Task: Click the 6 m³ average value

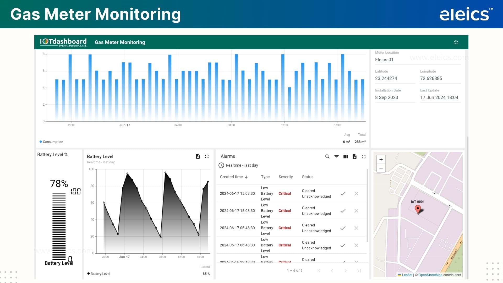Action: 346,142
